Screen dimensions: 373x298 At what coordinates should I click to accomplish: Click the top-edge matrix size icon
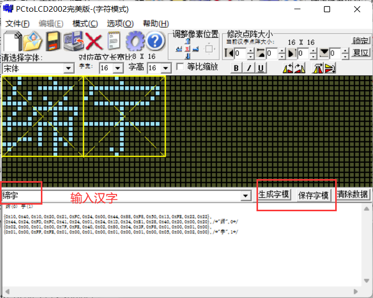pos(261,53)
